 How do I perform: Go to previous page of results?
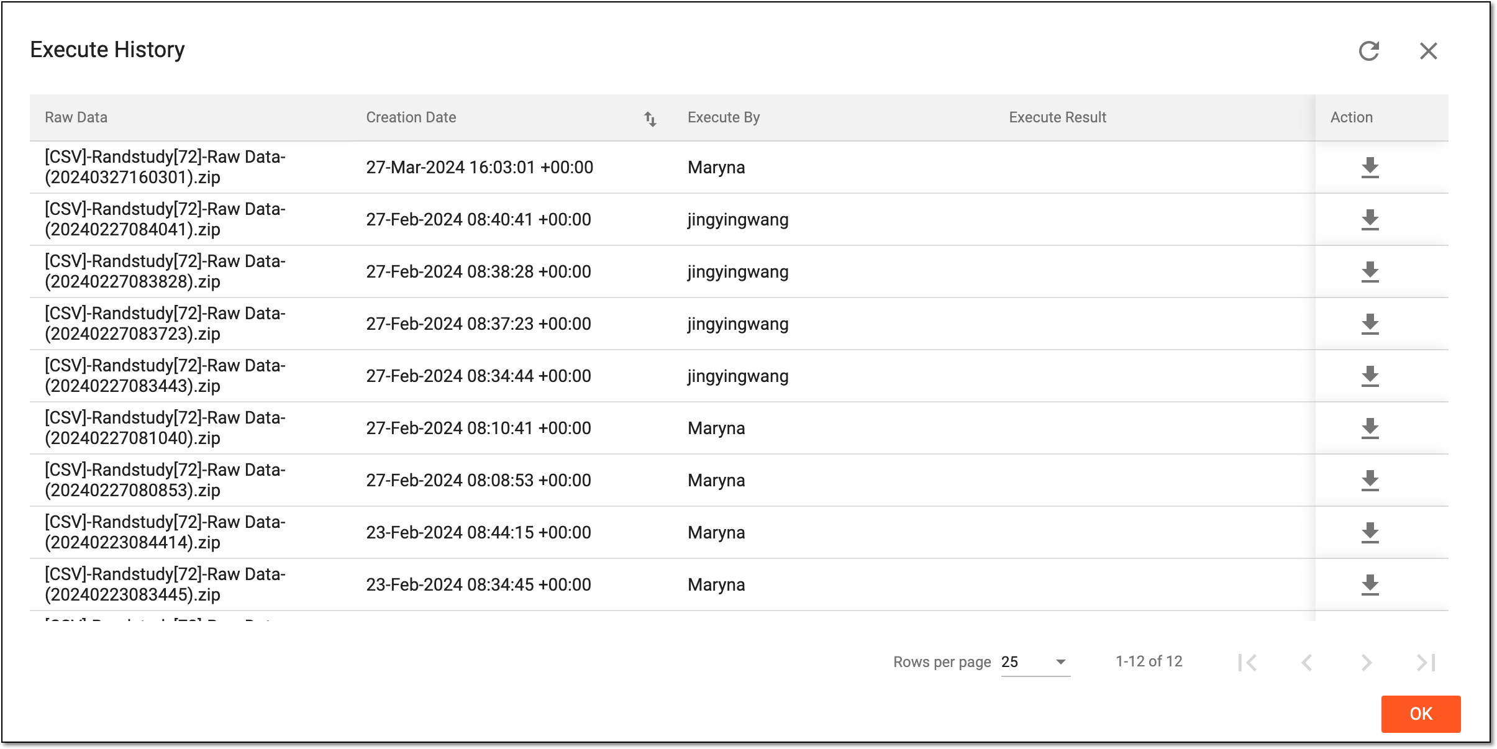coord(1307,663)
